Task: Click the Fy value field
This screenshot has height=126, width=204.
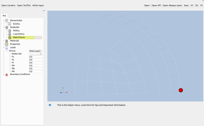Action: click(36, 60)
